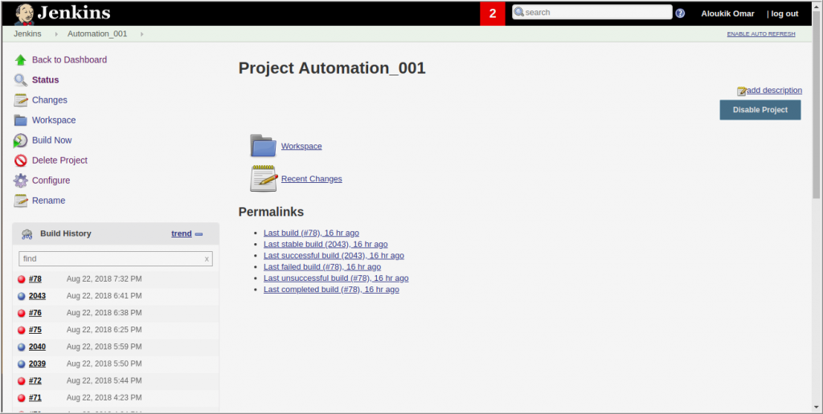Click the Jenkins butler logo icon
823x414 pixels.
[24, 14]
